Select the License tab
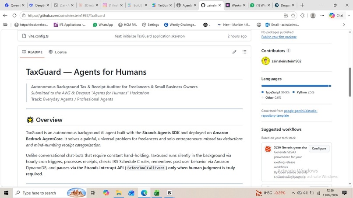This screenshot has width=353, height=198. (x=58, y=52)
